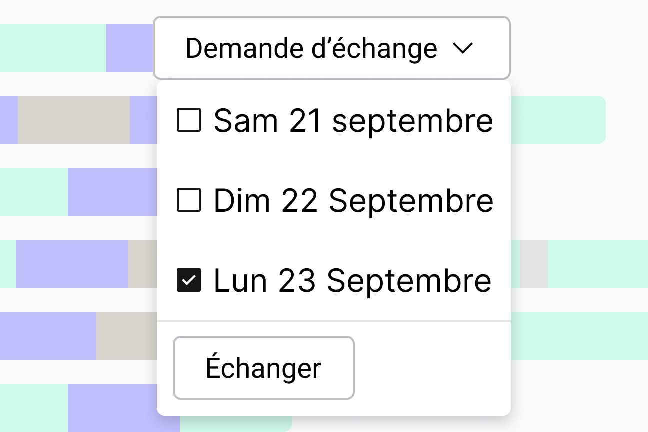Viewport: 648px width, 432px height.
Task: Click the green block in the top row
Action: [x=52, y=48]
